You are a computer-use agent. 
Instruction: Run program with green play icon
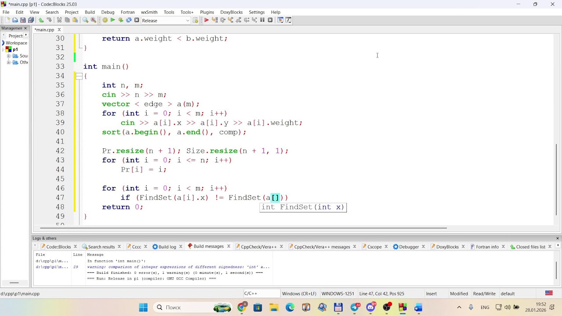point(113,20)
